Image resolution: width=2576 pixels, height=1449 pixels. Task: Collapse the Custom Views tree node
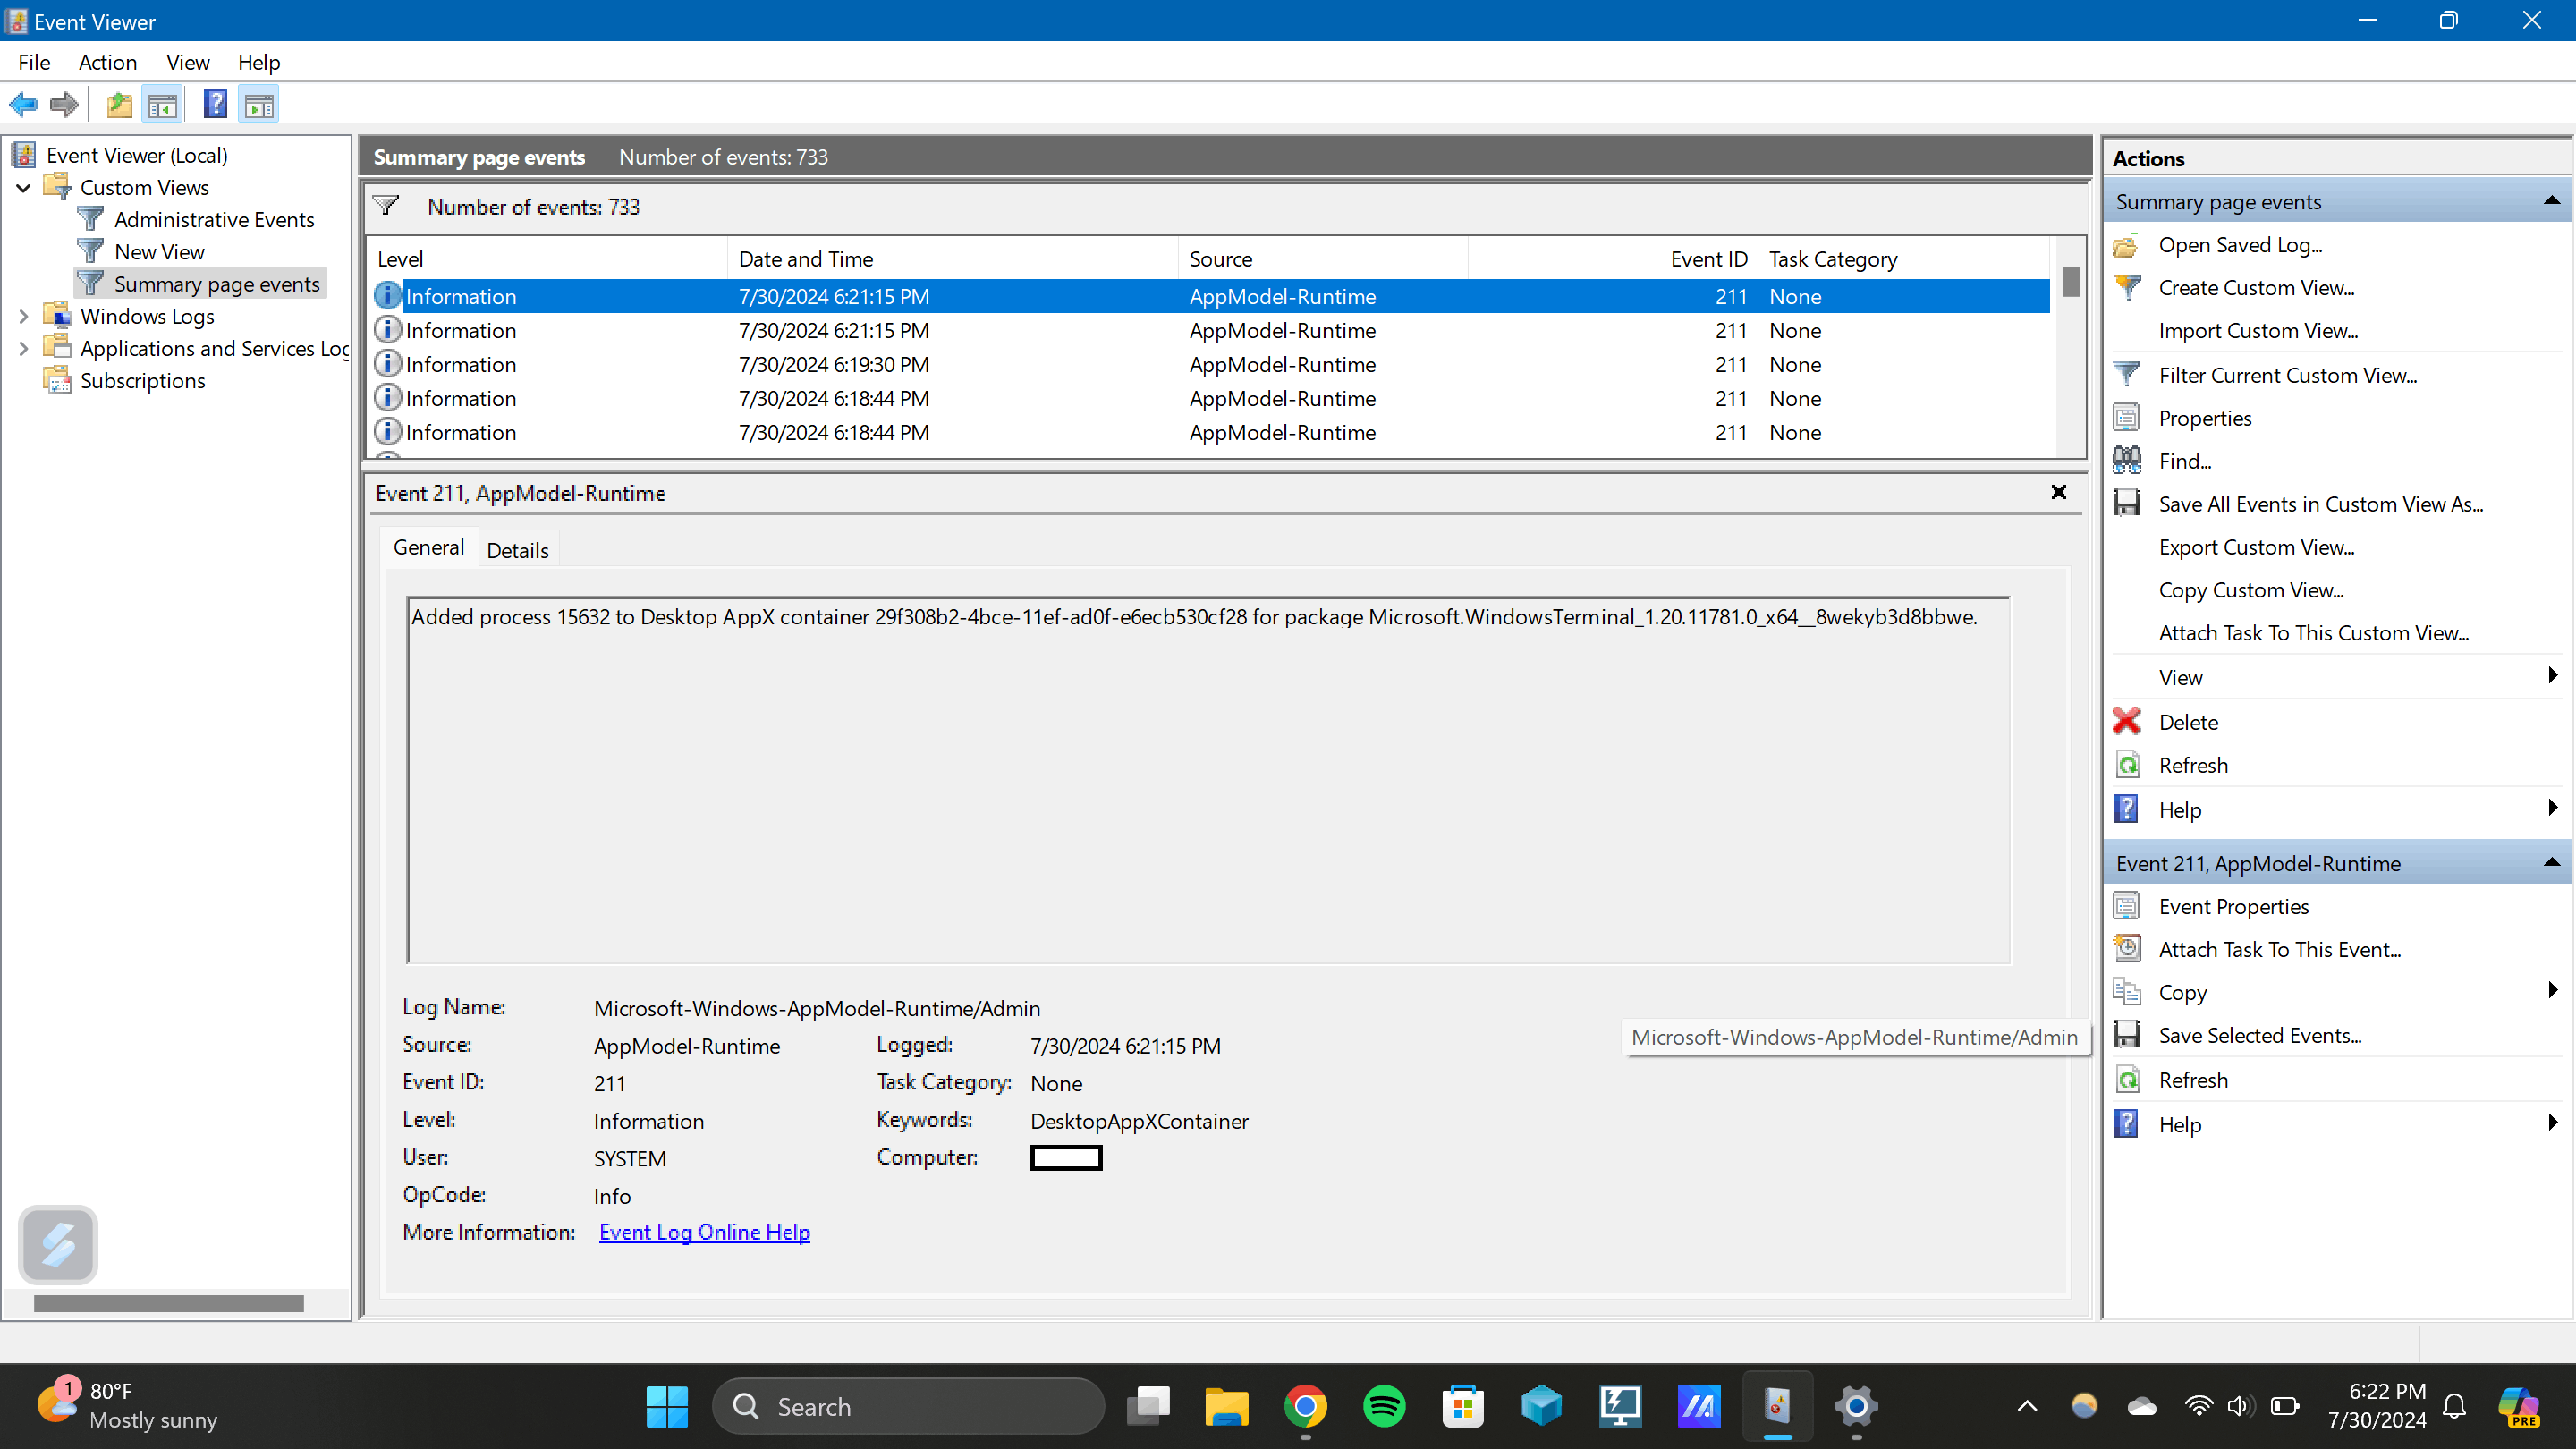(x=24, y=188)
